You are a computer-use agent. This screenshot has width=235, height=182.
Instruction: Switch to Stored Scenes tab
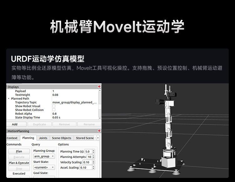click(x=85, y=138)
